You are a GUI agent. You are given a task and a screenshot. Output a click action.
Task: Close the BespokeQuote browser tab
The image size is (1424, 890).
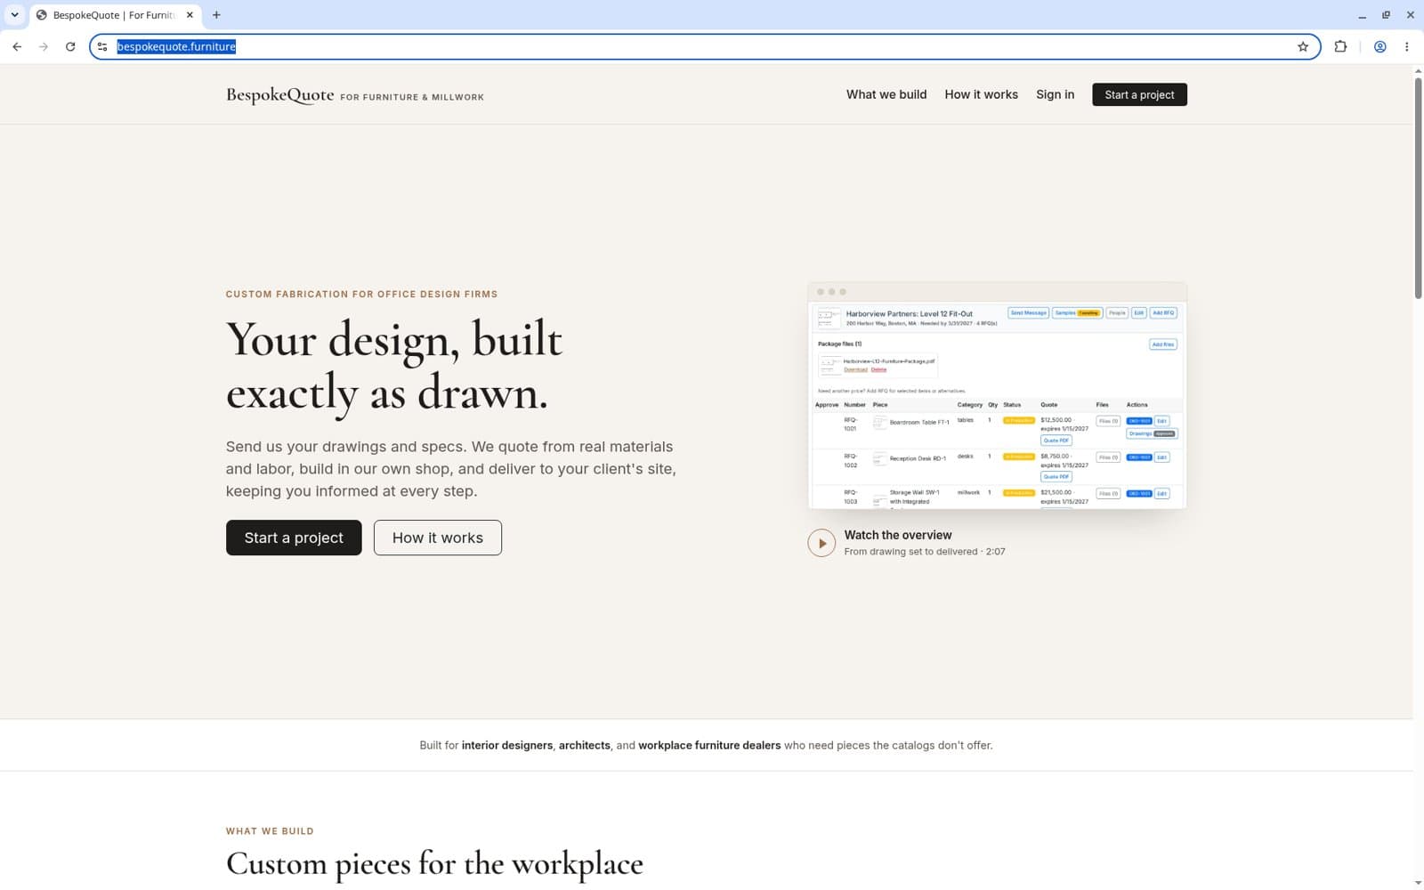190,15
